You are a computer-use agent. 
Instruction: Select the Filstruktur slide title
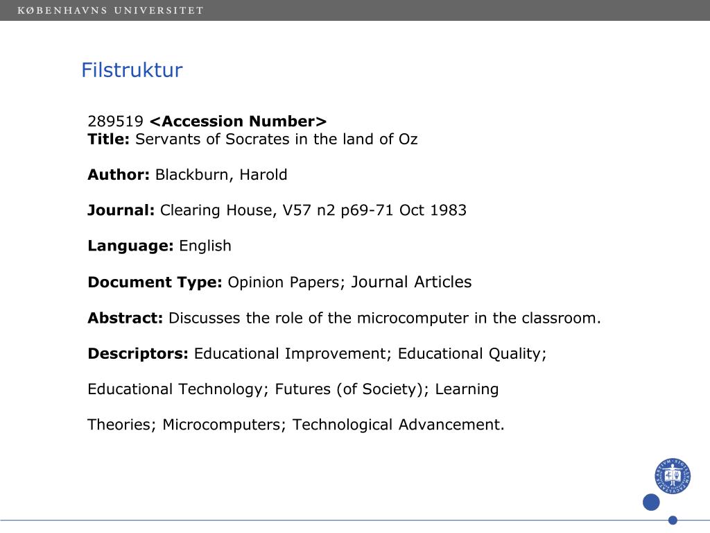[x=132, y=70]
